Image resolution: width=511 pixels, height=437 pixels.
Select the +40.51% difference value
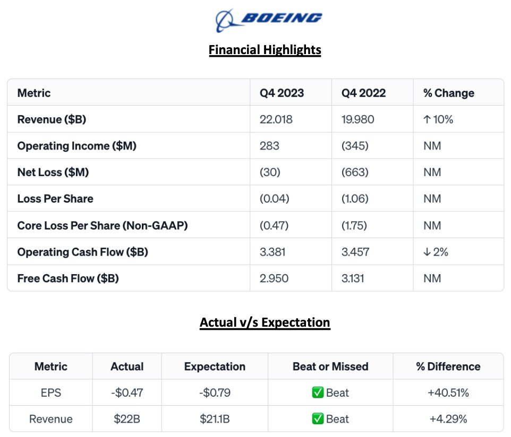click(448, 393)
